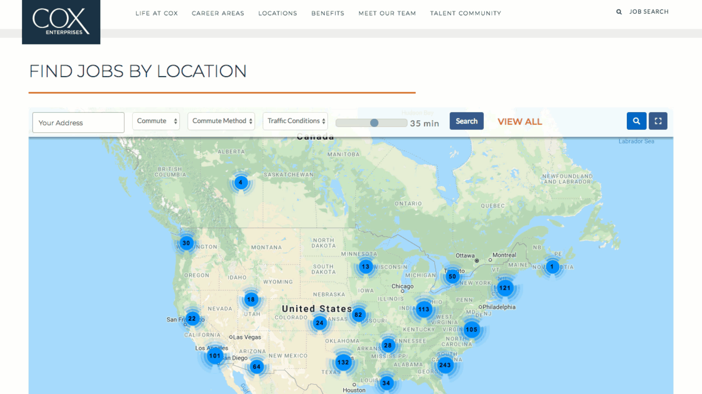Open Benefits menu item
Viewport: 702px width, 394px height.
tap(328, 13)
